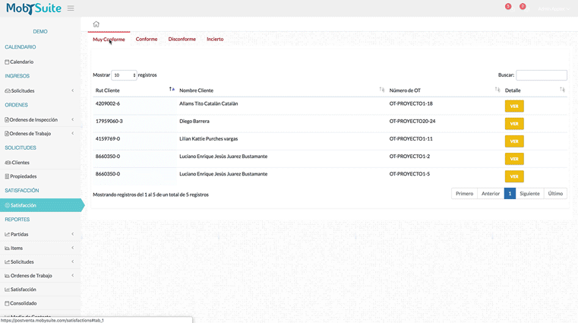Click name Lilian Kattie Purches vargas
Screen dimensions: 578x323
click(209, 139)
